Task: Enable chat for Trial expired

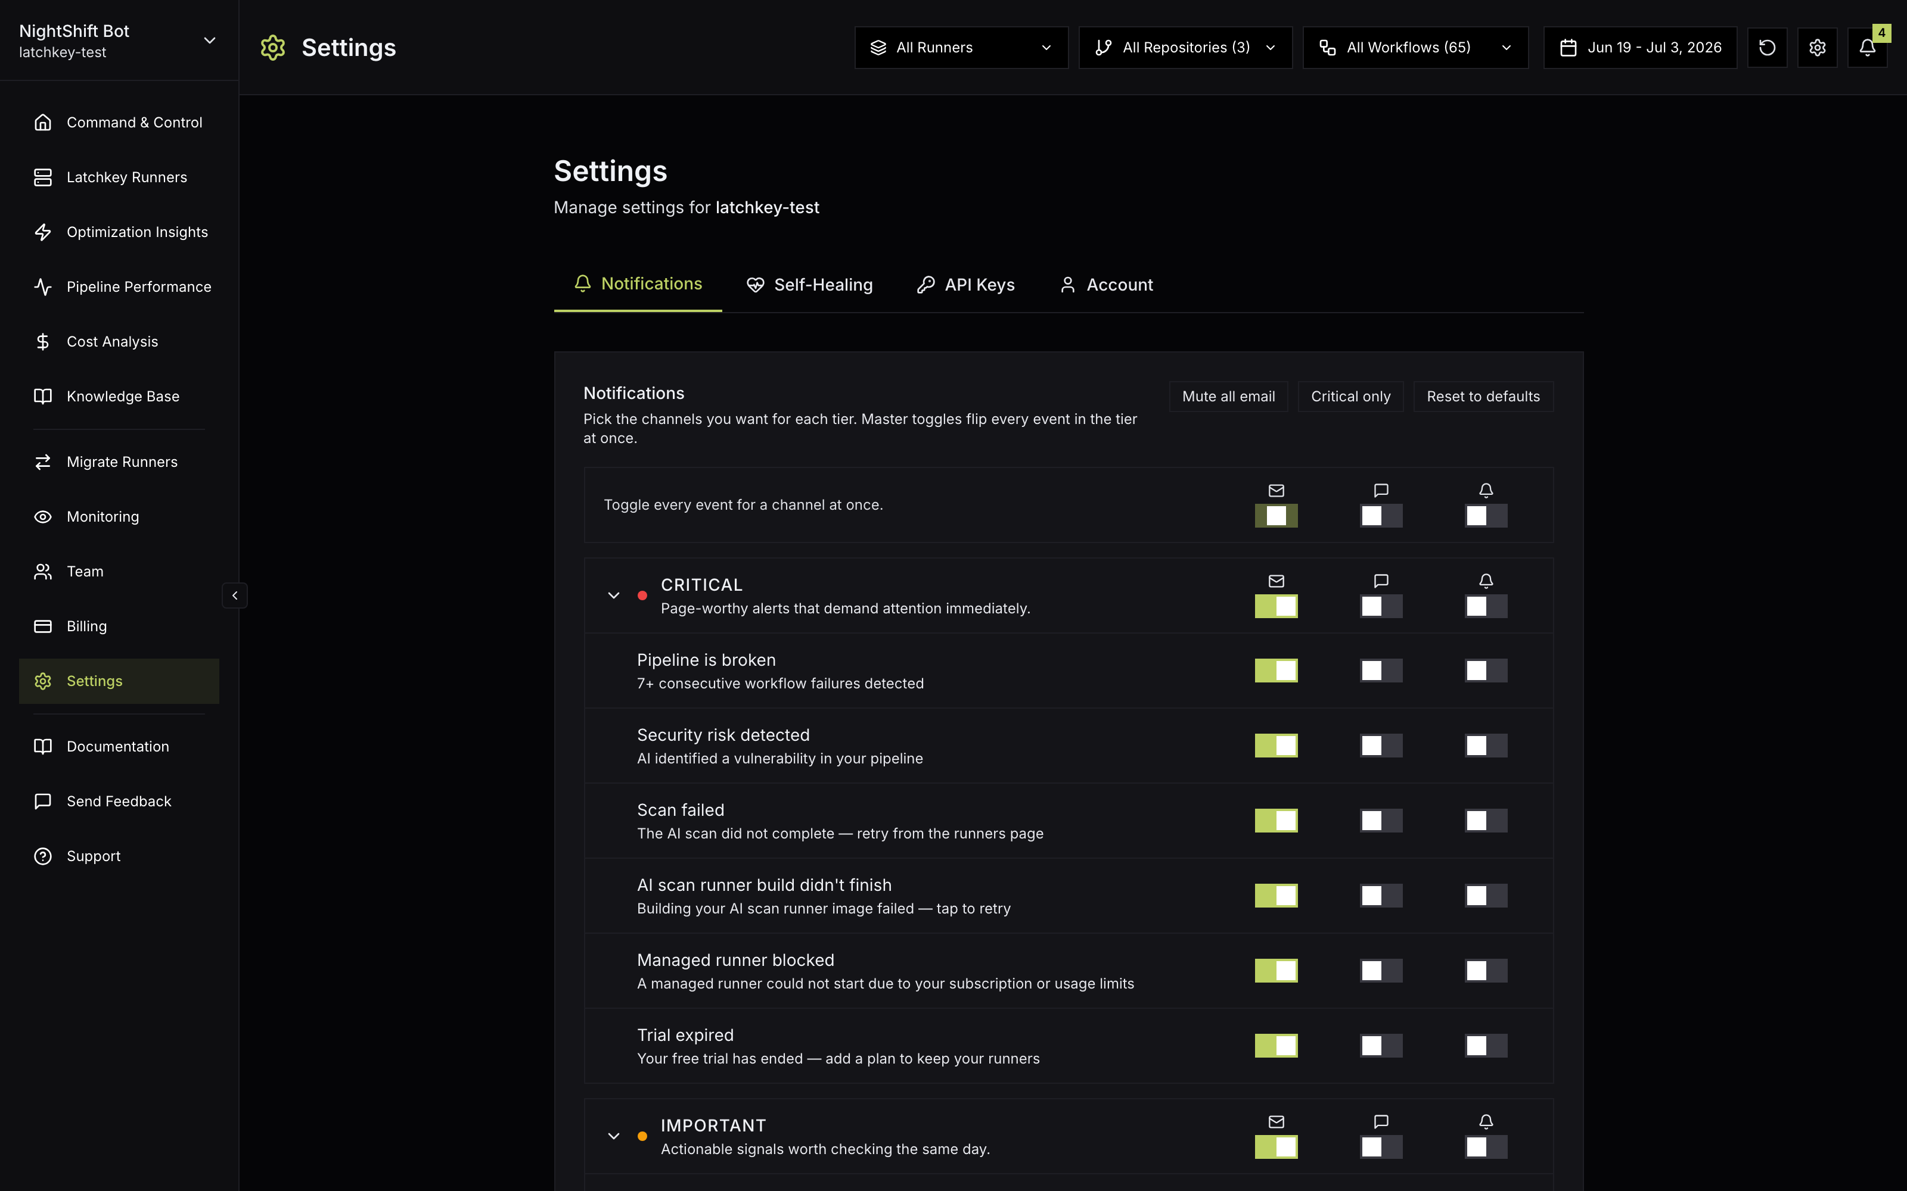Action: pos(1381,1045)
